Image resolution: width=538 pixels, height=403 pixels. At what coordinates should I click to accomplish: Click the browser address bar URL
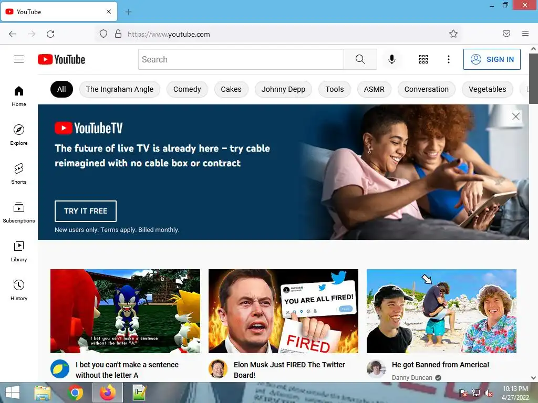[x=169, y=34]
